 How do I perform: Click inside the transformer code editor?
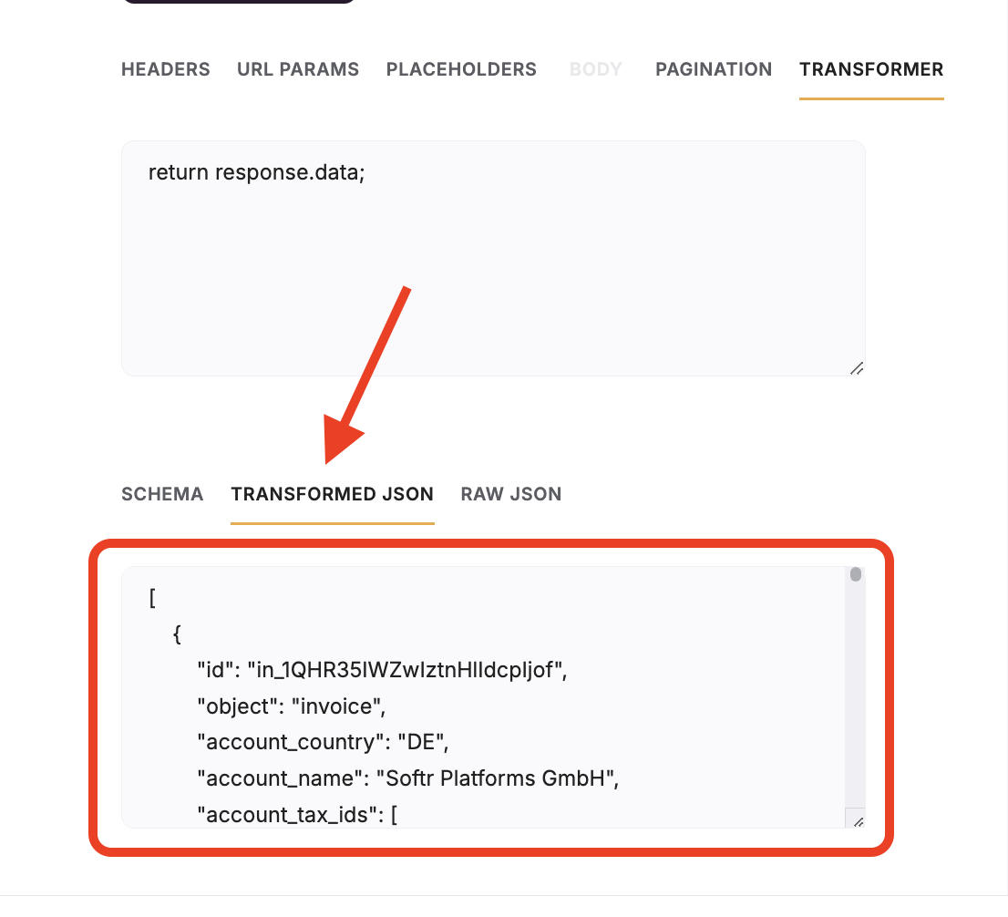[x=492, y=255]
